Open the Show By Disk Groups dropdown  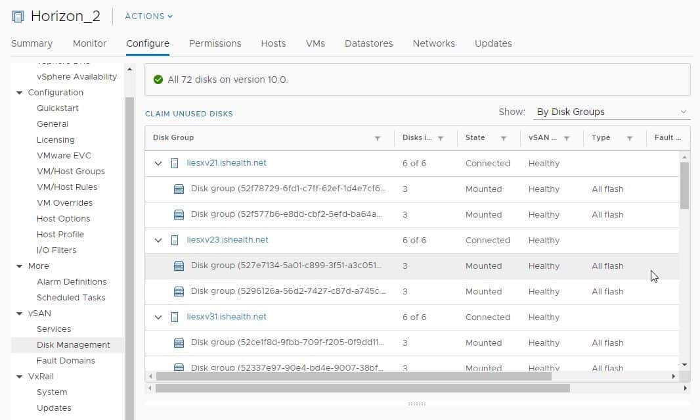pos(611,112)
